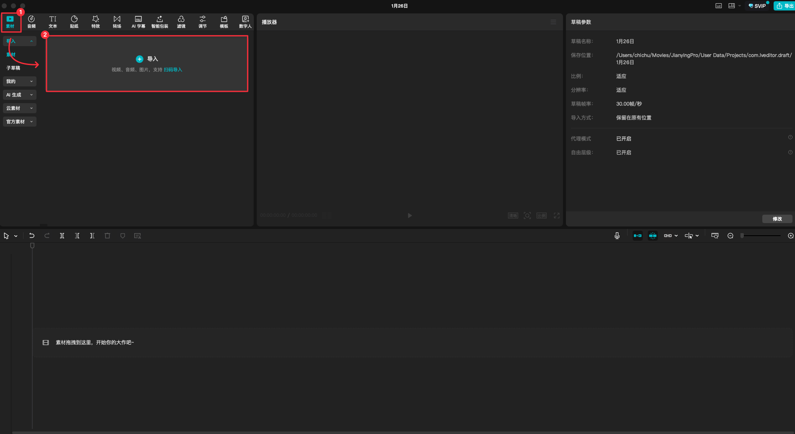This screenshot has height=434, width=795.
Task: Select 素材 in the import sidebar
Action: pyautogui.click(x=11, y=55)
